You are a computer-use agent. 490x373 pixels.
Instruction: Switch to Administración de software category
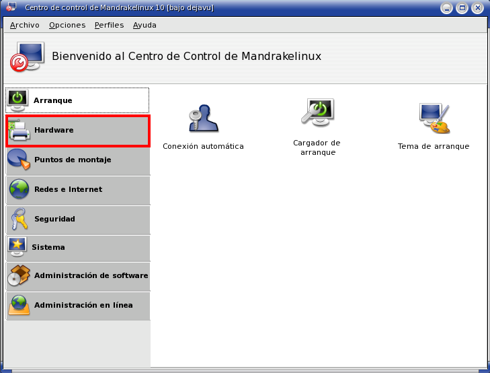[x=78, y=276]
